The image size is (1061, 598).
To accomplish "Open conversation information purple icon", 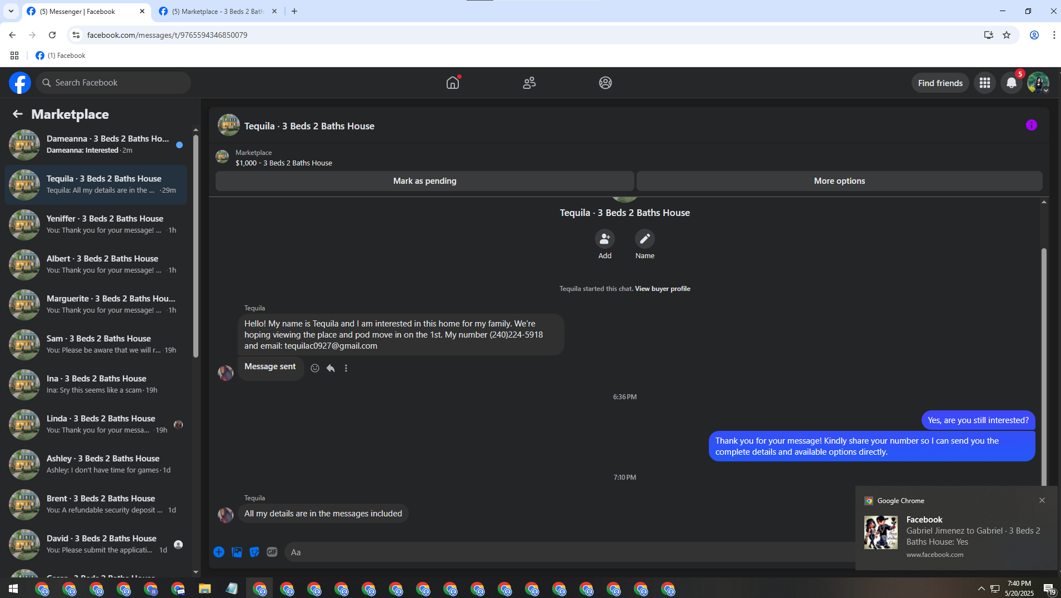I will tap(1031, 125).
